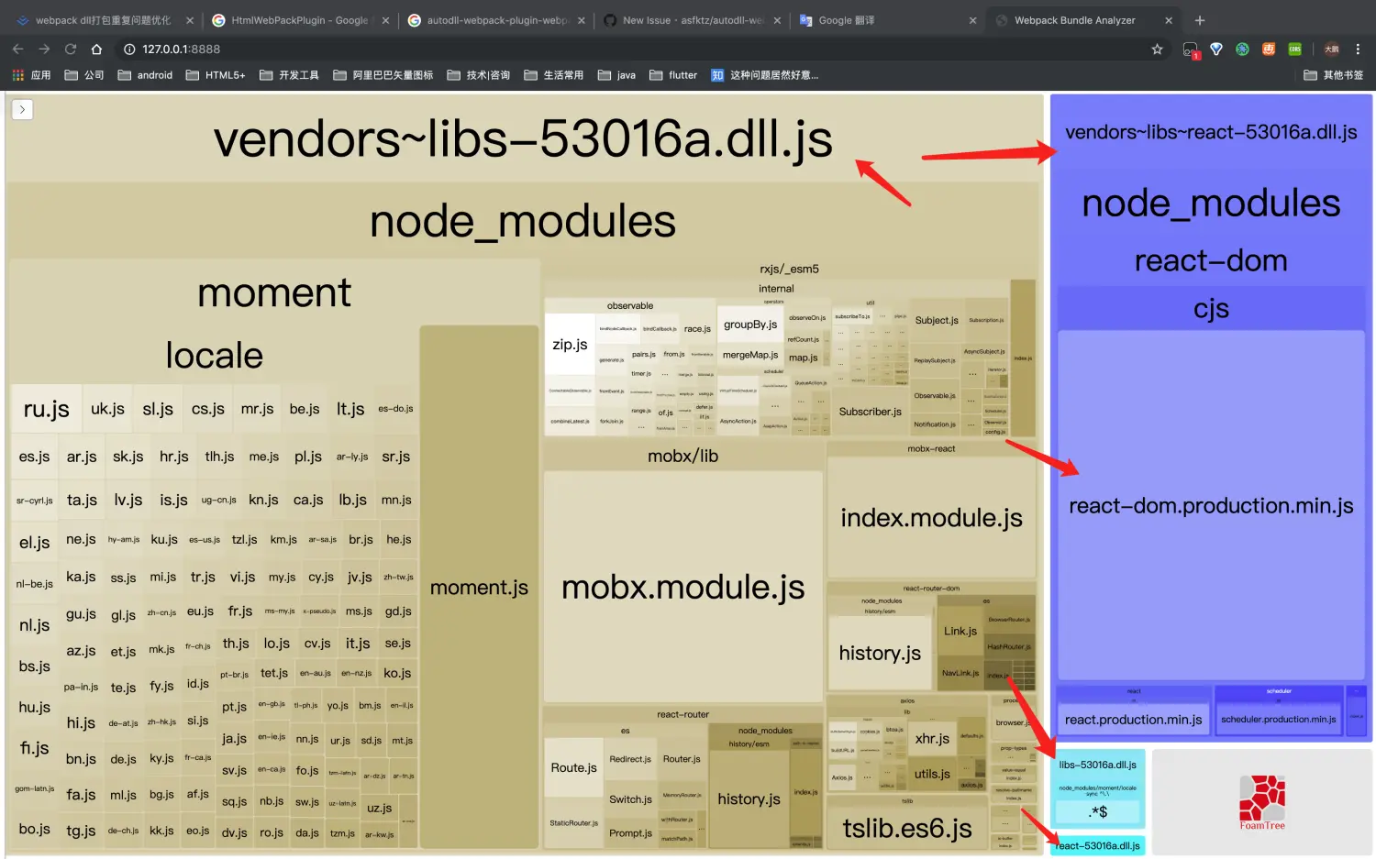The width and height of the screenshot is (1376, 859).
Task: Open the 生活常用 bookmarks folder
Action: click(553, 75)
